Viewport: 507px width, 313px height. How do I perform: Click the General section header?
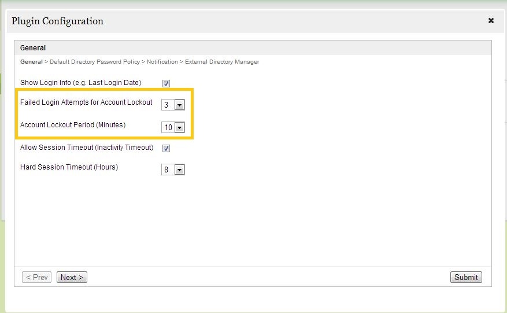click(33, 48)
